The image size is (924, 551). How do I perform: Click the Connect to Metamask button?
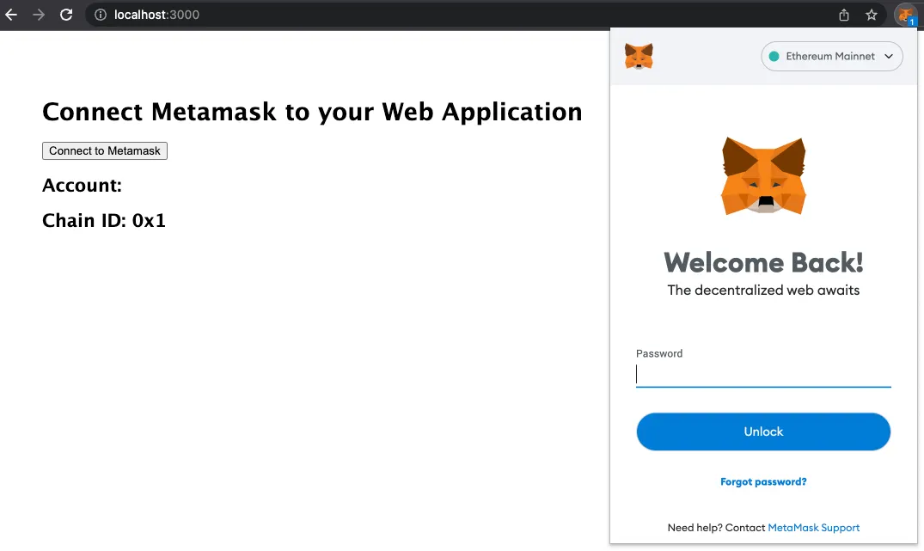(105, 151)
